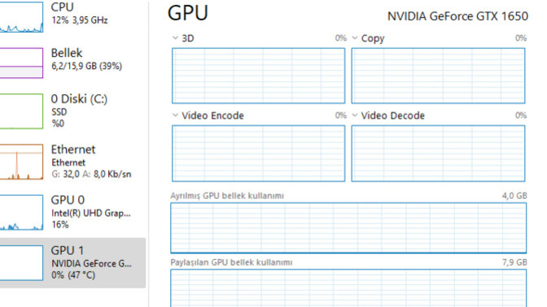Image resolution: width=547 pixels, height=307 pixels.
Task: Click the CPU mini usage graph
Action: point(22,17)
